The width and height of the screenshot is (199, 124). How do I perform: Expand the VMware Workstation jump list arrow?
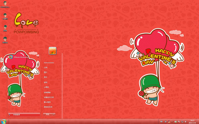38,57
